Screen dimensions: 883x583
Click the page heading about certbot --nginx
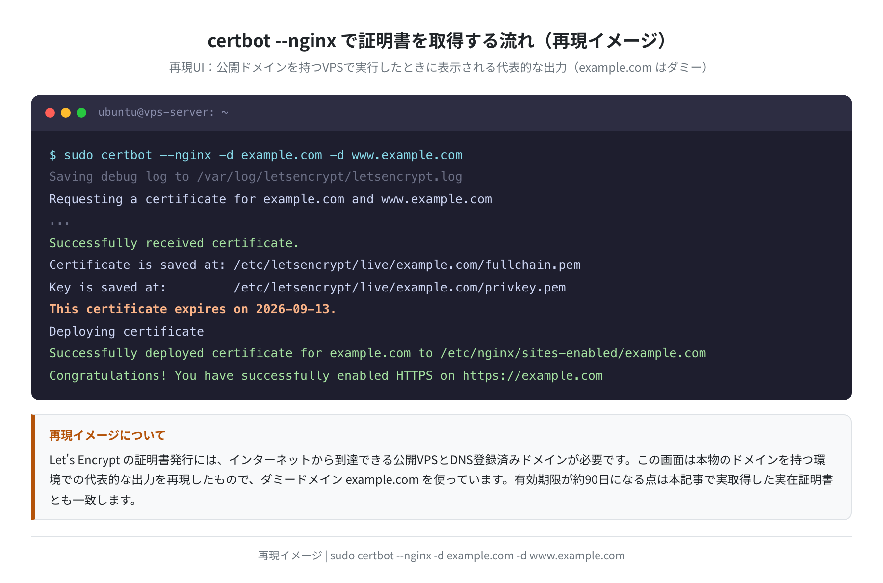coord(438,40)
